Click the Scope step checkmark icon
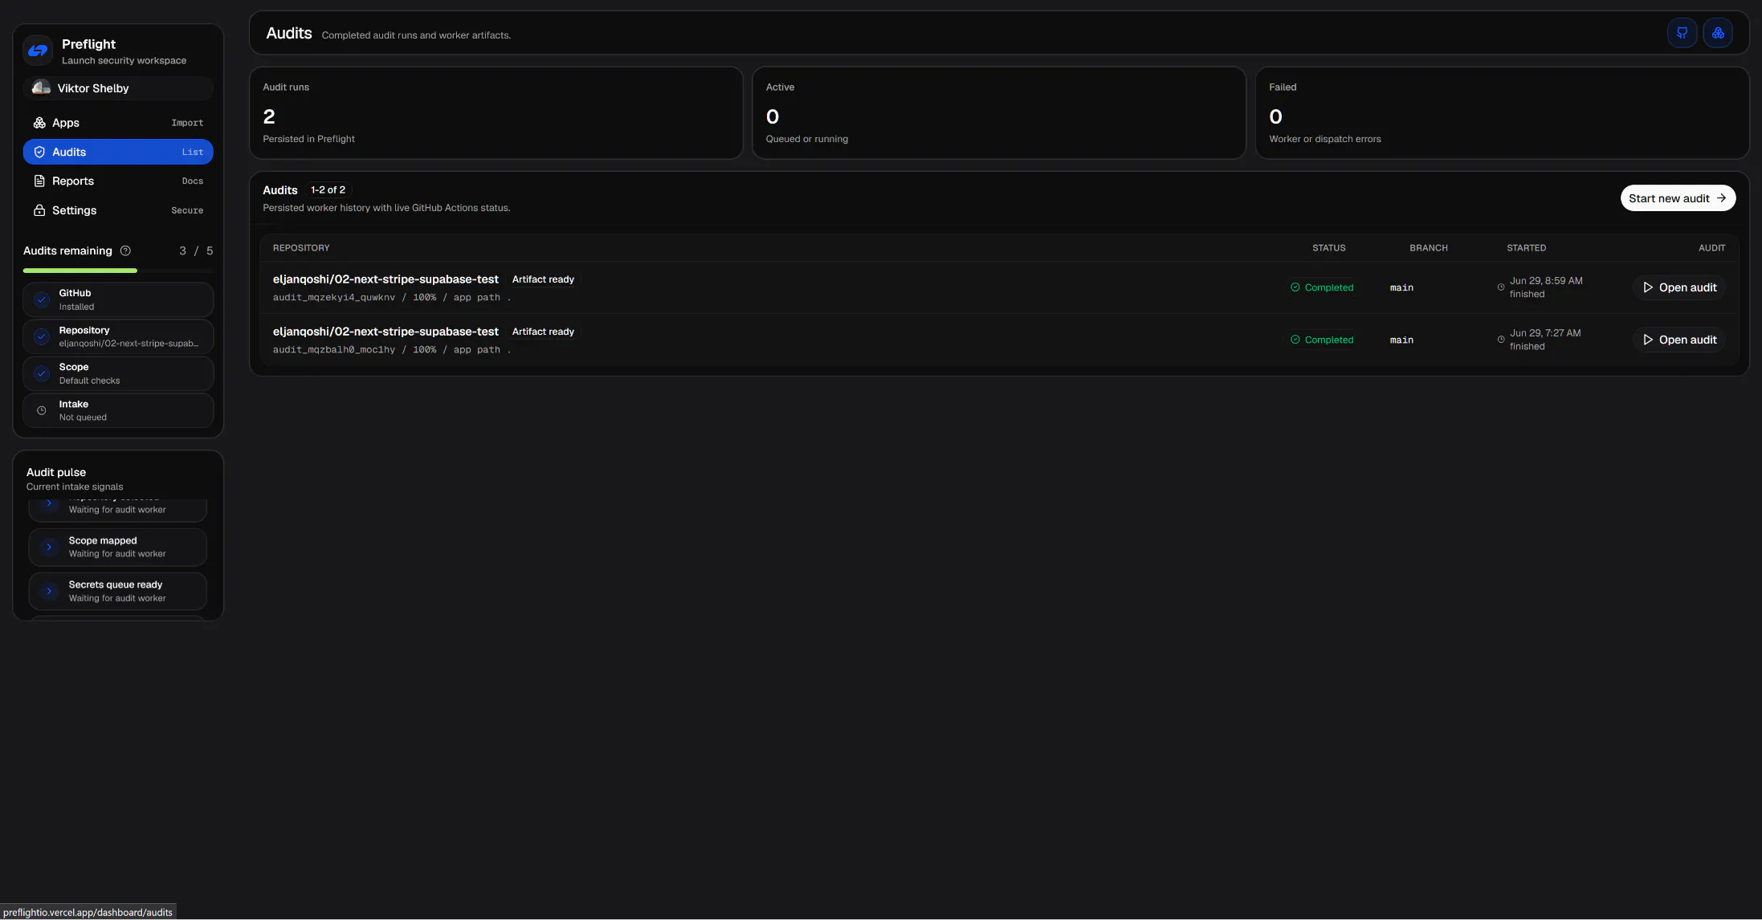This screenshot has height=920, width=1762. click(x=42, y=373)
